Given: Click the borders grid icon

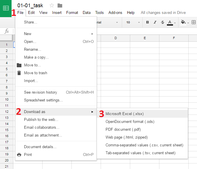Looking at the screenshot, I should click(x=194, y=22).
